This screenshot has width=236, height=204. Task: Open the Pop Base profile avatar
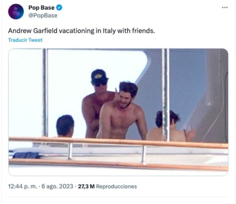(x=16, y=12)
